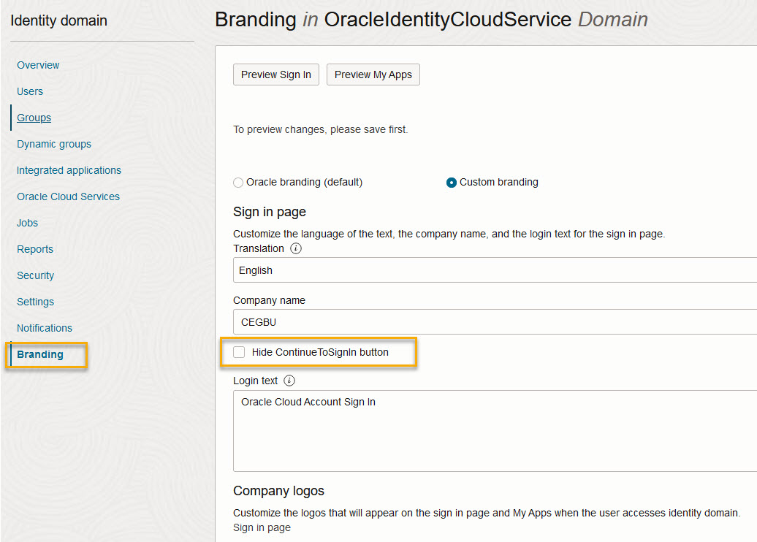The image size is (757, 542).
Task: Click the Identity domain sidebar title
Action: pos(59,20)
